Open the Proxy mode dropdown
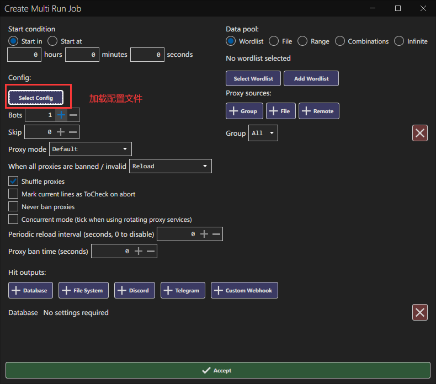Image resolution: width=436 pixels, height=384 pixels. [91, 149]
